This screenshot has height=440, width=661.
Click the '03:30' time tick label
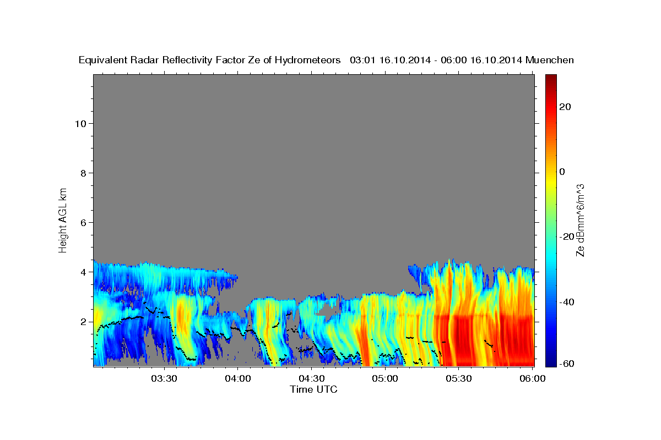pos(164,378)
